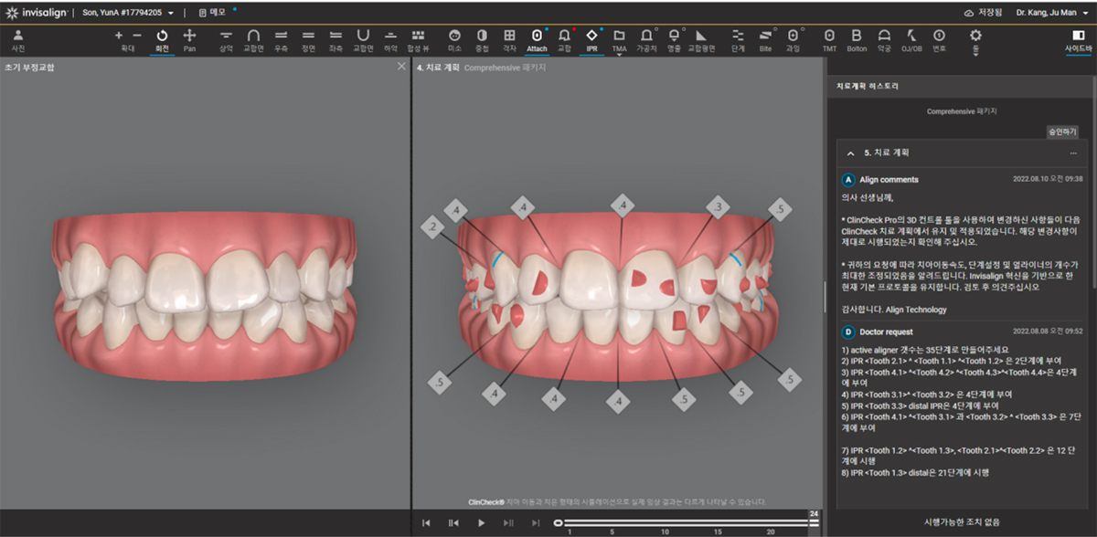
Task: Switch to 정면 front view
Action: tap(308, 39)
